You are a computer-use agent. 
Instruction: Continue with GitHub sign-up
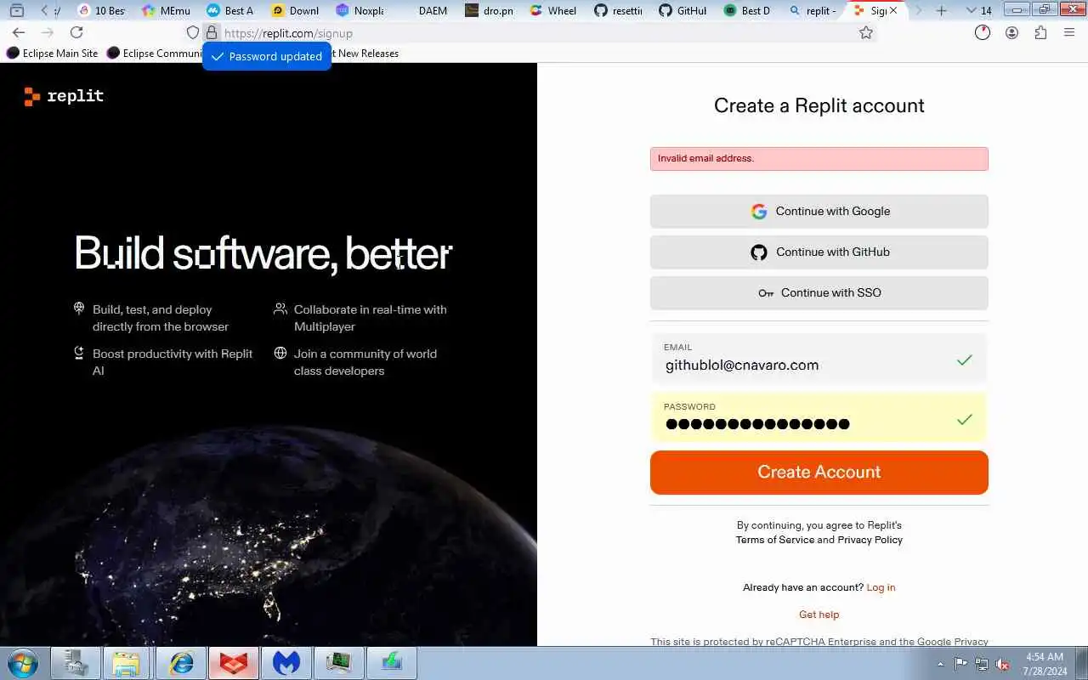coord(819,252)
